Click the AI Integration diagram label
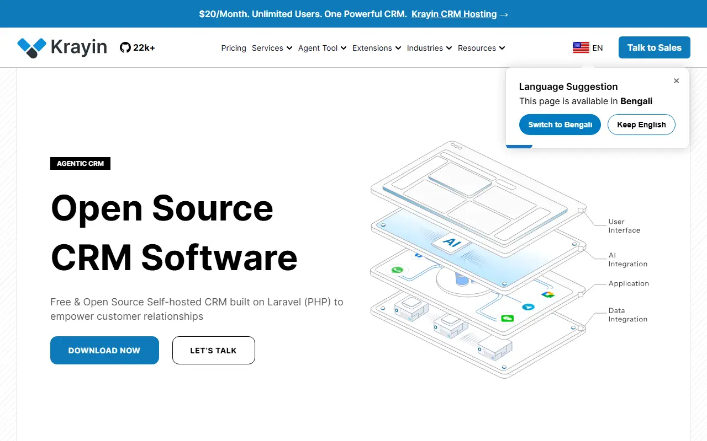Screen dimensions: 707x441 point(628,260)
